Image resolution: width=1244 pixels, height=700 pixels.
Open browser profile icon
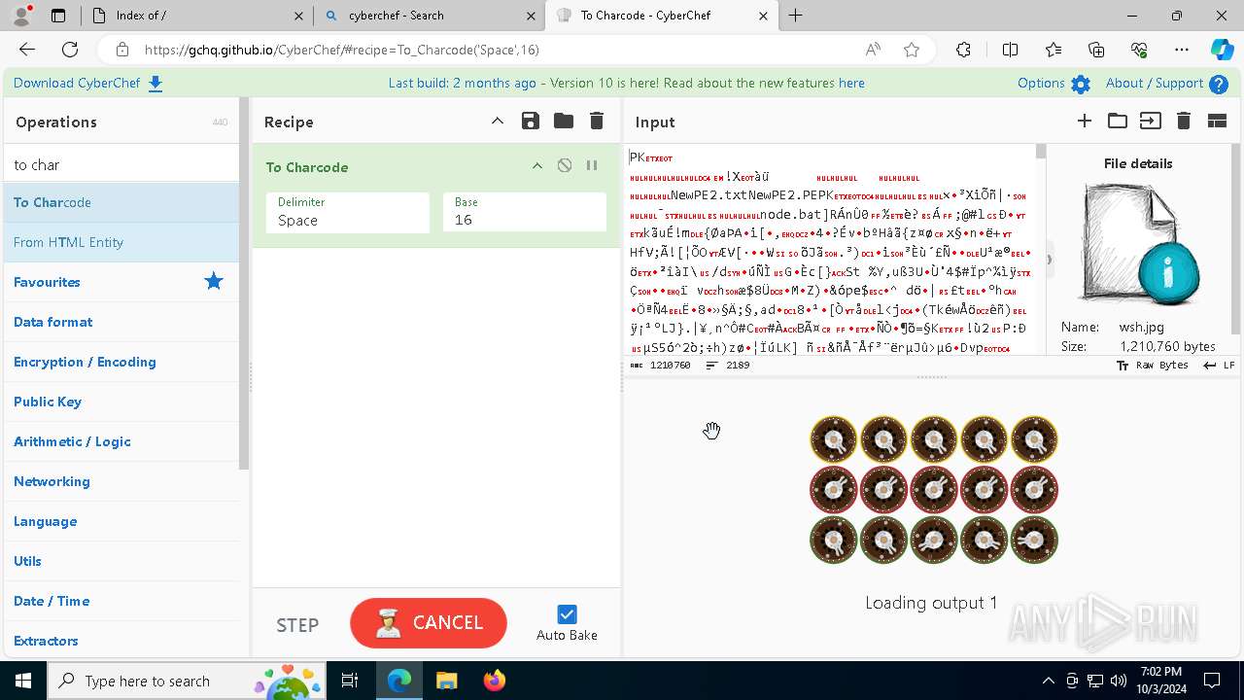22,16
